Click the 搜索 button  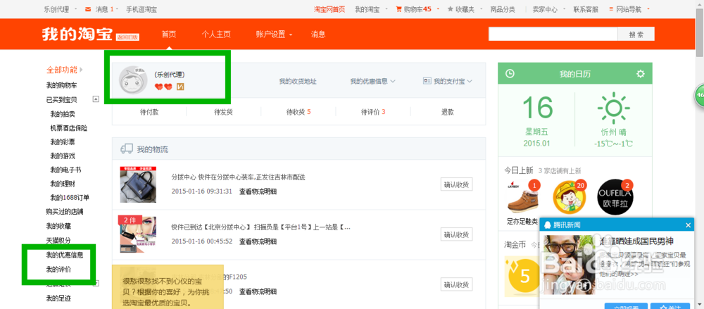(636, 34)
